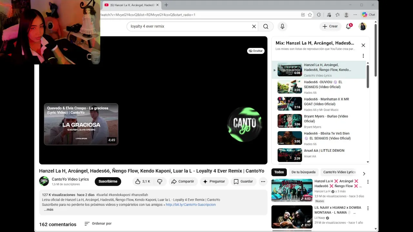Click the video title text
This screenshot has width=413, height=232.
pos(152,171)
